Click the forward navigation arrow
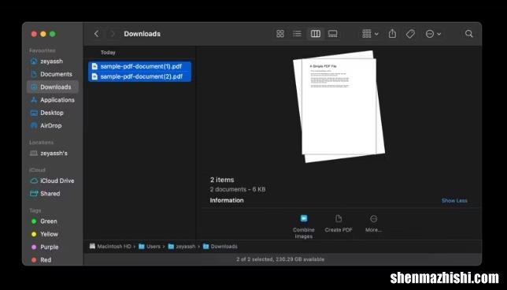Screen dimensions: 507x290 point(113,34)
